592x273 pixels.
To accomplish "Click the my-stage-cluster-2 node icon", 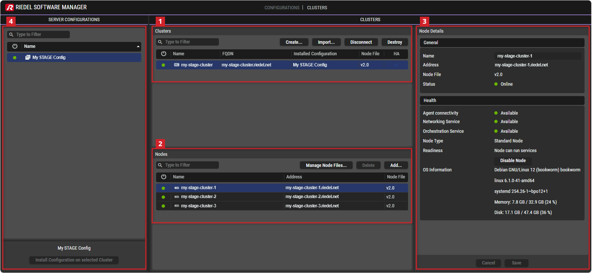I will tap(177, 197).
